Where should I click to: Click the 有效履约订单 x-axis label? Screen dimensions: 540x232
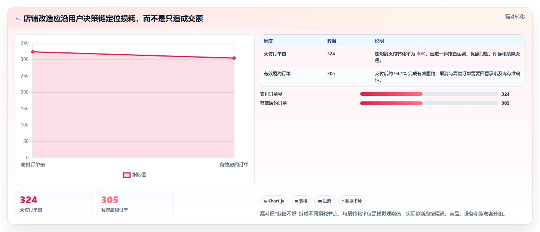tap(234, 165)
